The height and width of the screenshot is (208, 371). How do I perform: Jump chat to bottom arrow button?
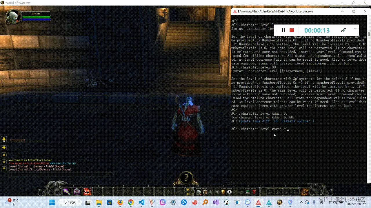click(x=4, y=169)
